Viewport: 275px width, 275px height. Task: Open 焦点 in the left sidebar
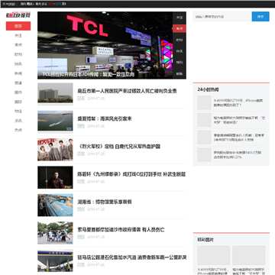[18, 45]
